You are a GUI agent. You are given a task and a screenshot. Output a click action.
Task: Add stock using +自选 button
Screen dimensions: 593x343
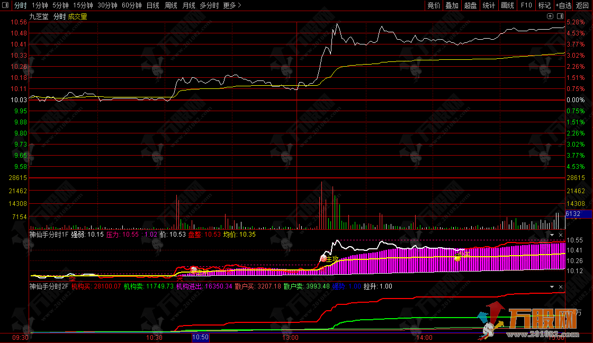pos(563,5)
